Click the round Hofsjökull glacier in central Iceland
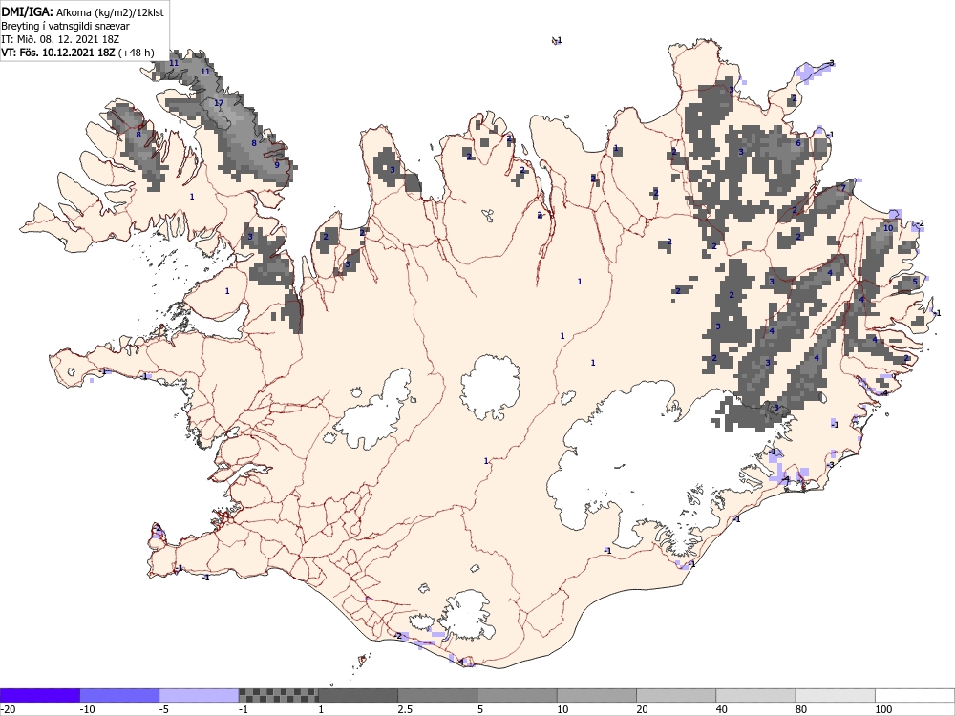Screen dimensions: 955x716 pos(490,388)
